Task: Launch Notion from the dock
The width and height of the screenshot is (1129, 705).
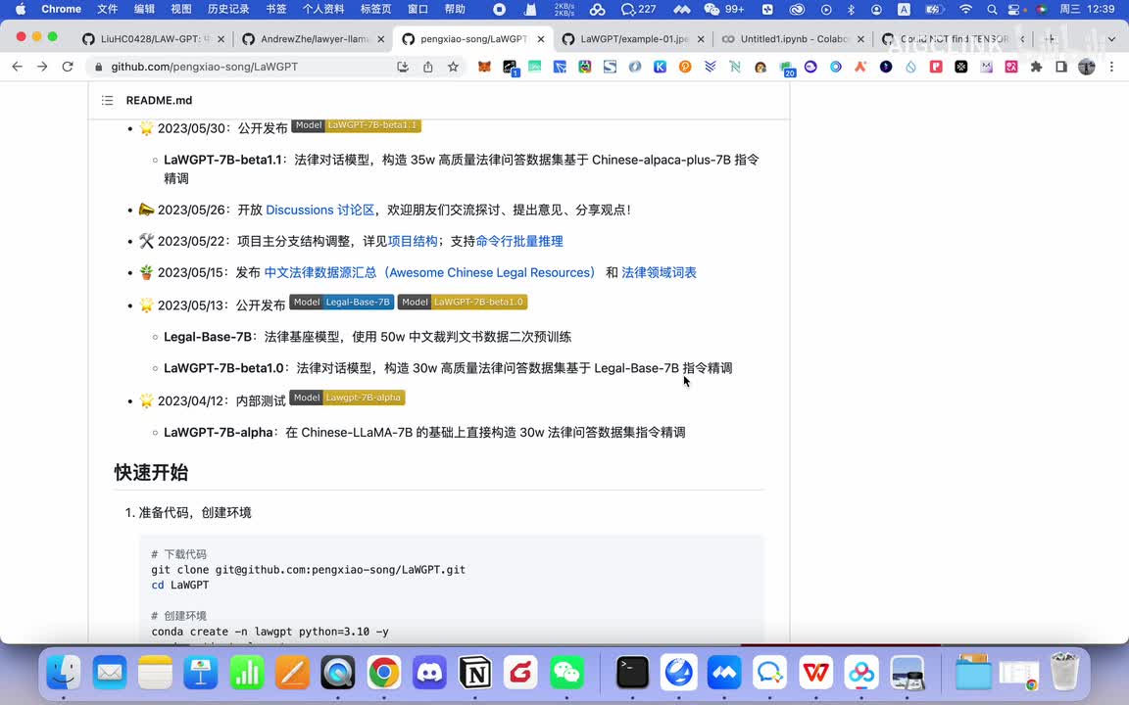Action: pos(475,673)
